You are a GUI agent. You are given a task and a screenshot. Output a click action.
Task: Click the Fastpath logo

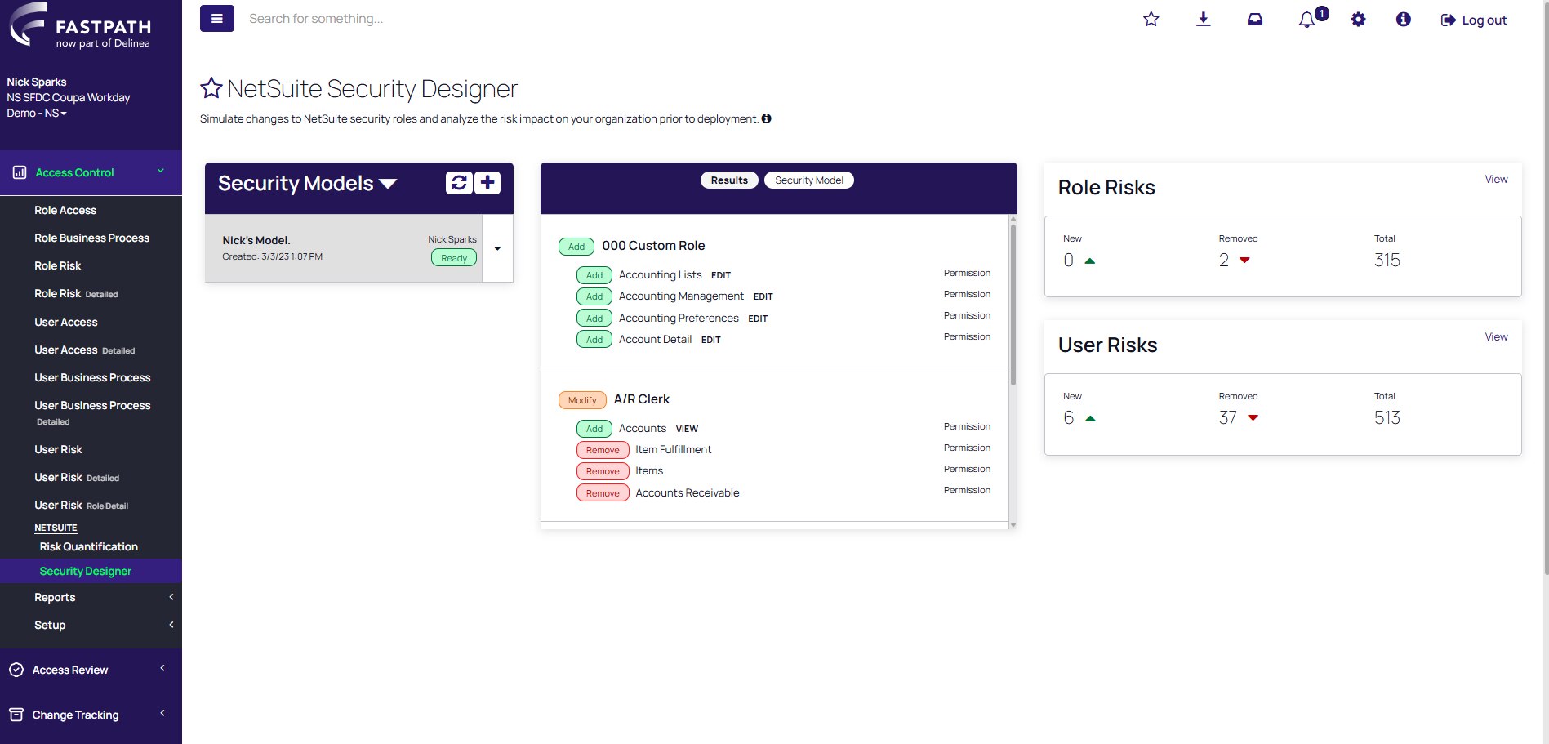coord(80,26)
